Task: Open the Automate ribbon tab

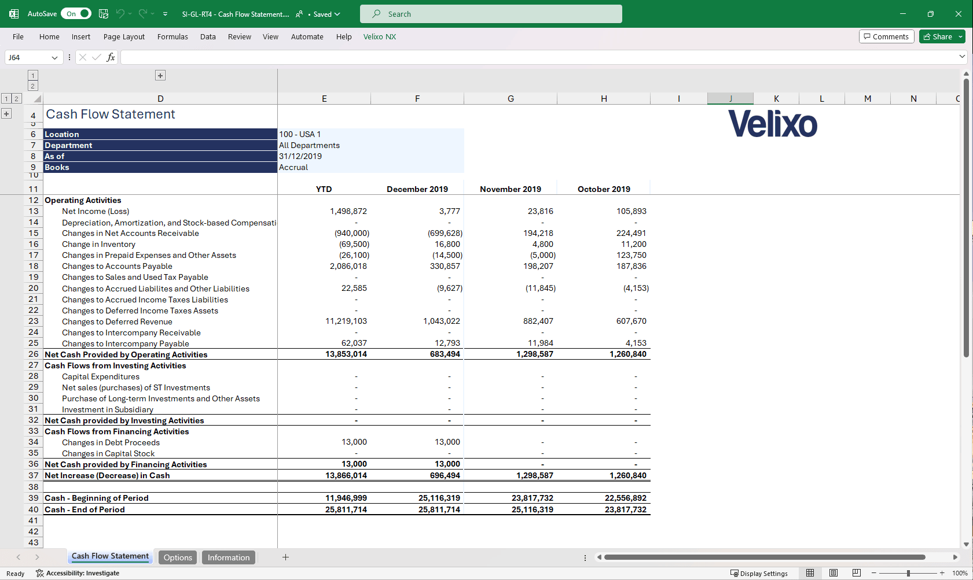Action: (307, 36)
